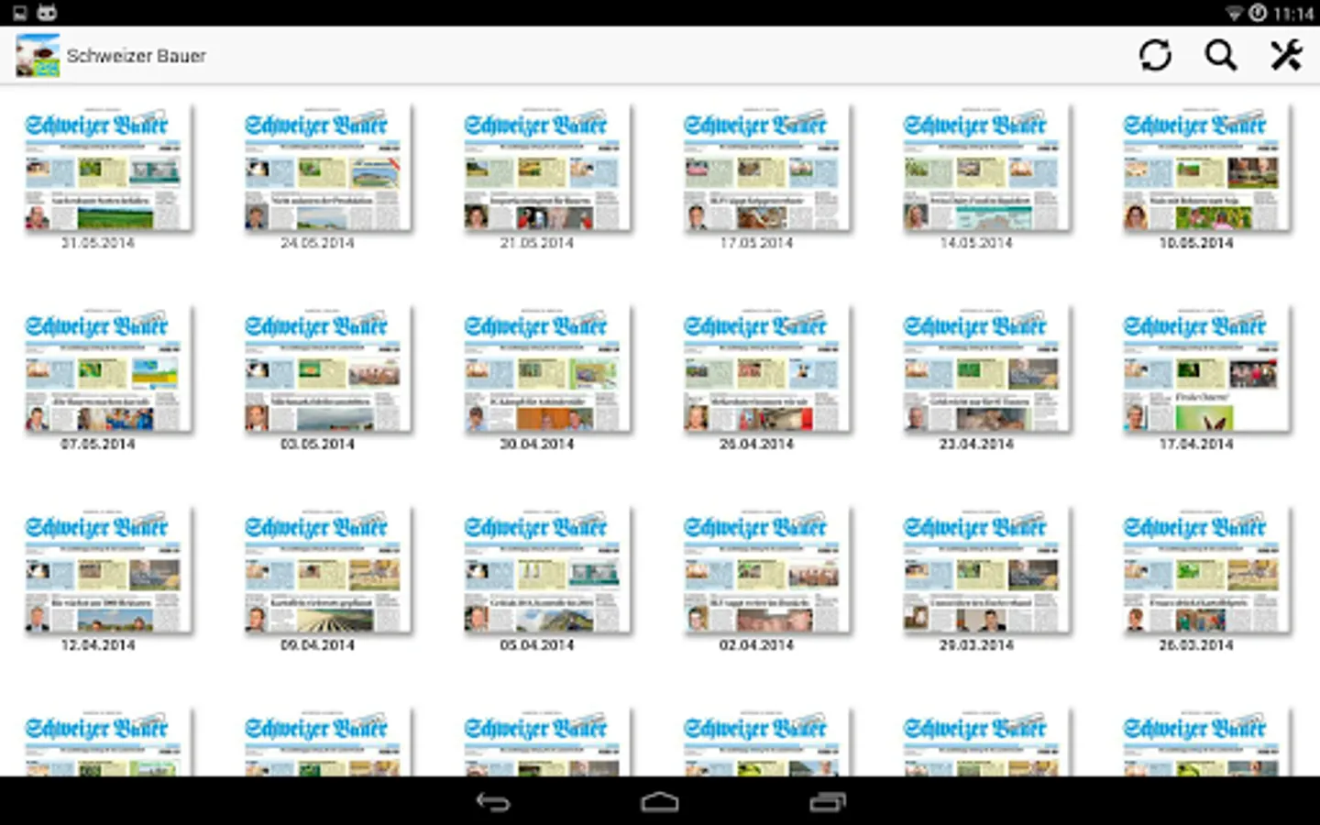Open the issue cover dated 14.05.2014
This screenshot has width=1320, height=825.
pyautogui.click(x=986, y=167)
